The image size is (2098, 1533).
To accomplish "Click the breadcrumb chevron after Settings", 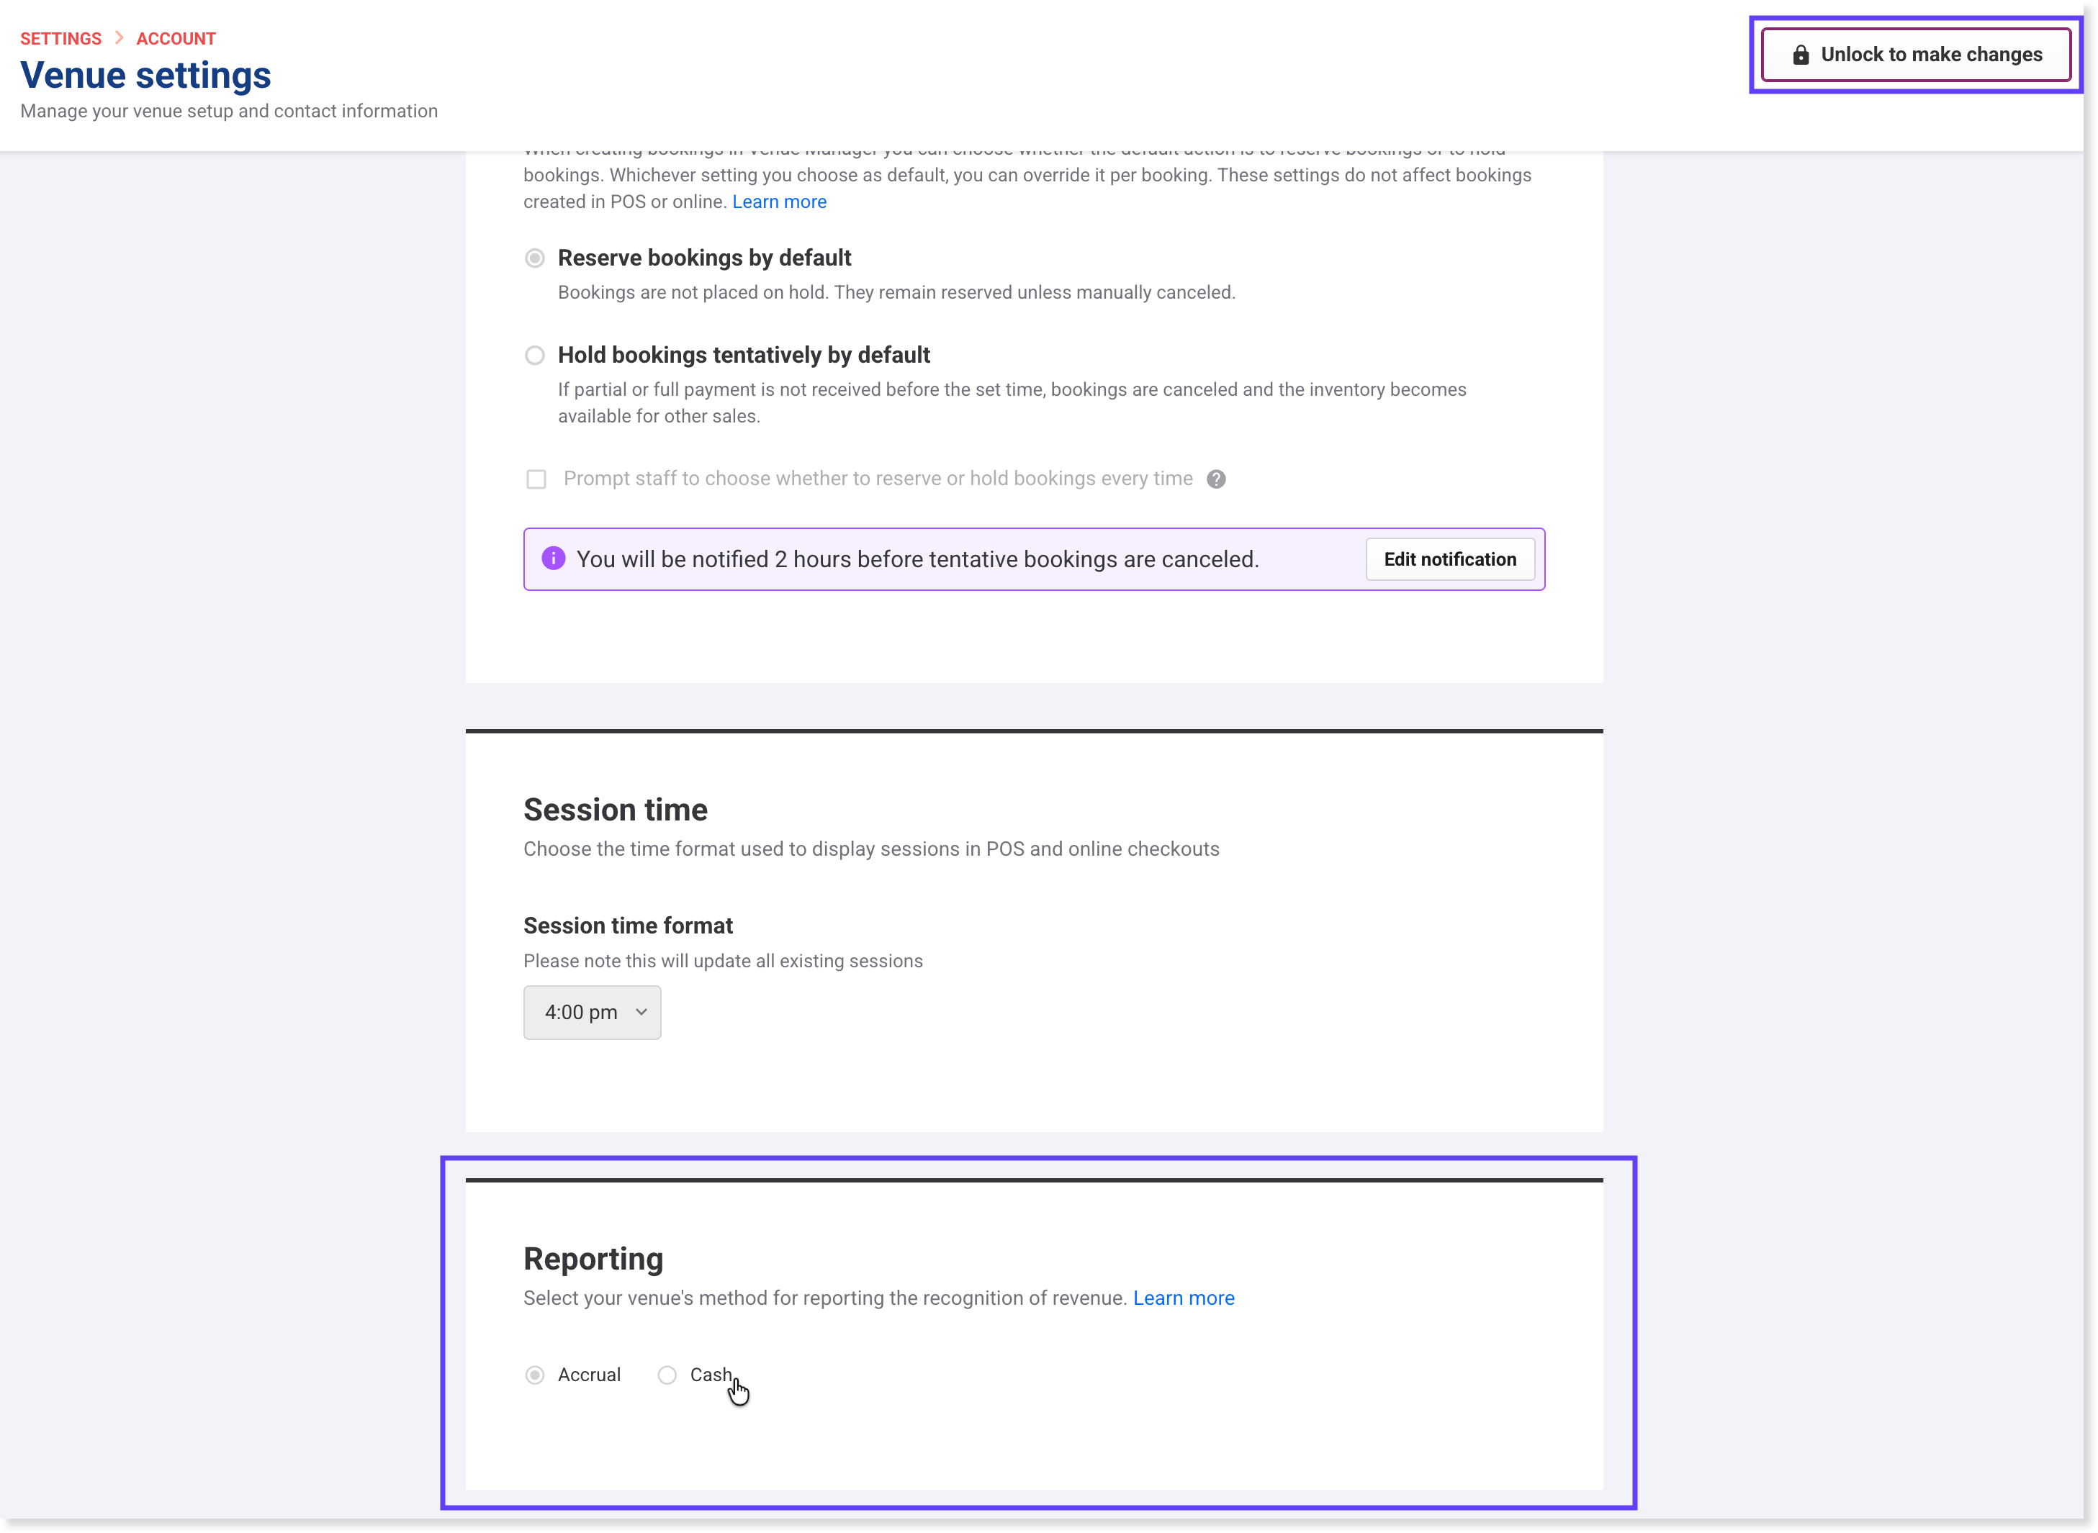I will tap(119, 38).
